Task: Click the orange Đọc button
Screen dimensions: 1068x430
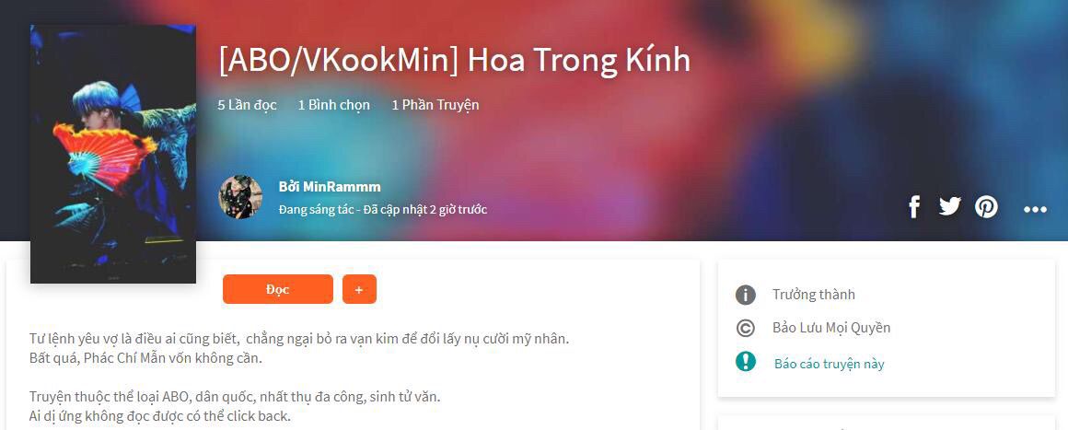Action: click(278, 289)
